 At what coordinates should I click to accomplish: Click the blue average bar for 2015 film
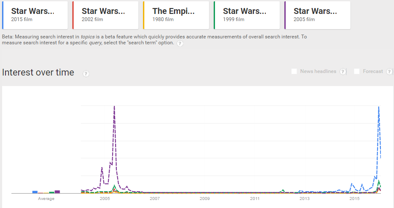coord(35,192)
